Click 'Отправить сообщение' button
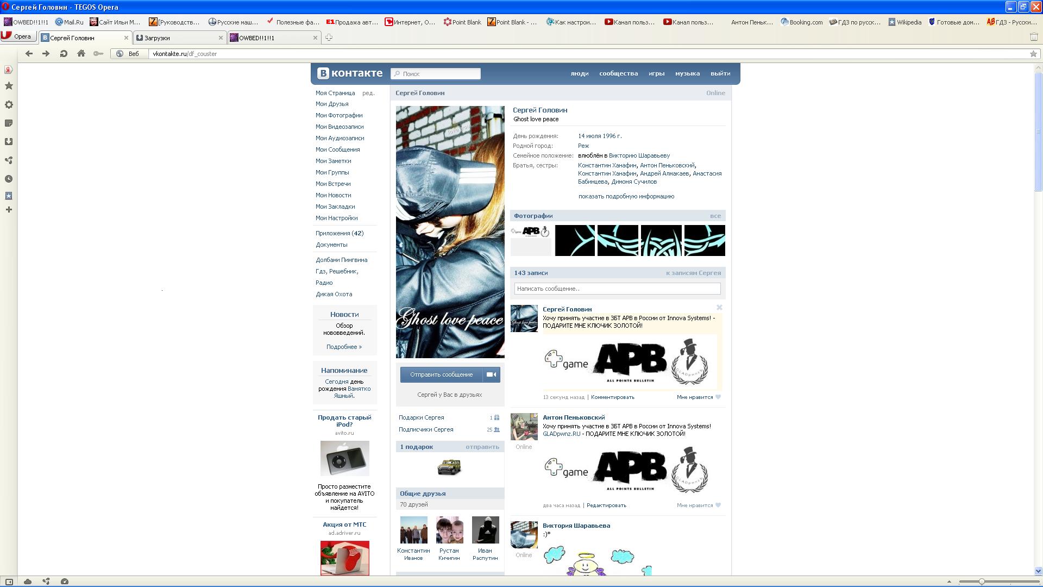The image size is (1043, 587). (x=441, y=374)
